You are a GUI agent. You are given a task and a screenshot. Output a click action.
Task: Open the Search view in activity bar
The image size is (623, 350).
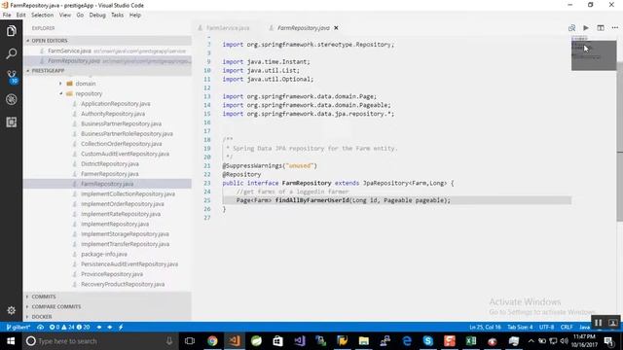(x=11, y=53)
